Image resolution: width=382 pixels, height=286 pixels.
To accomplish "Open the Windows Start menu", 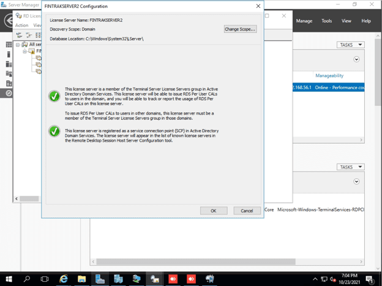I will click(9, 279).
